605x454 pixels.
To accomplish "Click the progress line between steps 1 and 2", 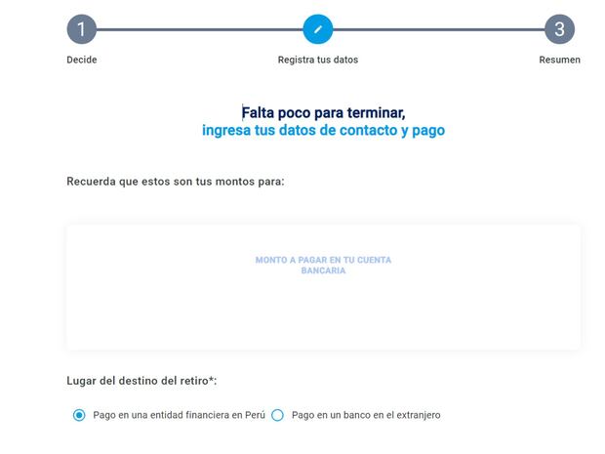I will [x=199, y=29].
